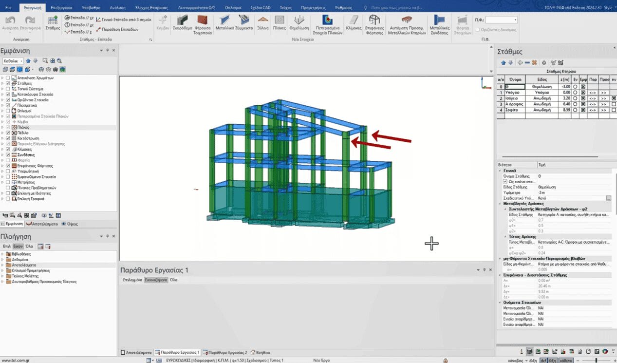Image resolution: width=617 pixels, height=363 pixels.
Task: Open the Ανάλυση ribbon tab
Action: click(117, 8)
